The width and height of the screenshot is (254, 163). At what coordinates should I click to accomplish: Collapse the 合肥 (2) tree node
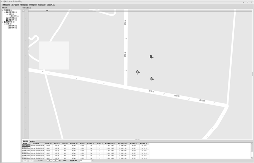click(5, 24)
